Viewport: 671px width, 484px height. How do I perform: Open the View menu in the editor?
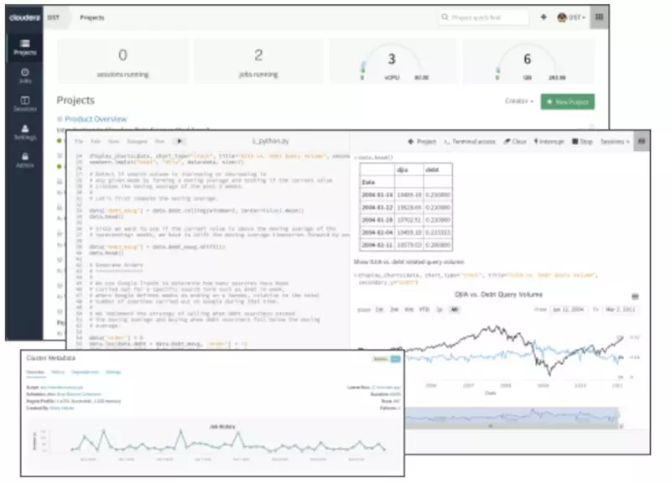click(x=113, y=141)
